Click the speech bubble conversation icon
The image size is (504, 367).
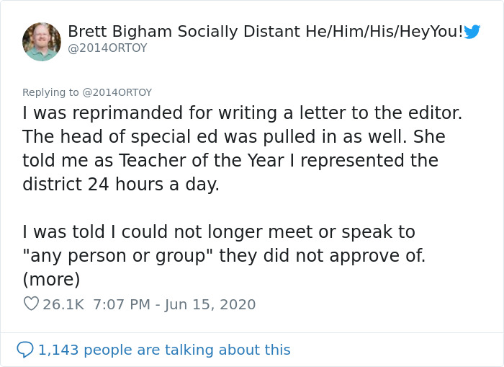25,350
